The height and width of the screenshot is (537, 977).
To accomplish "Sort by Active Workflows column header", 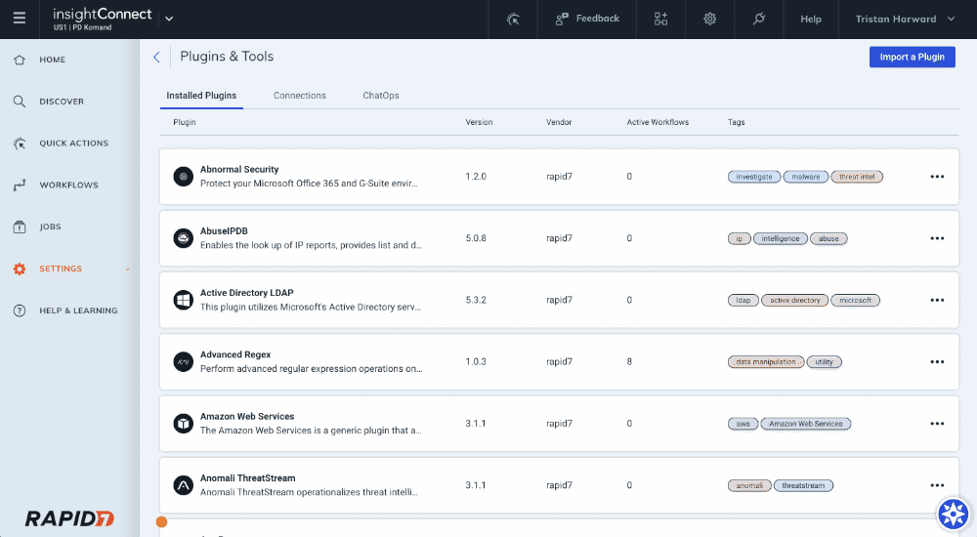I will pyautogui.click(x=658, y=122).
